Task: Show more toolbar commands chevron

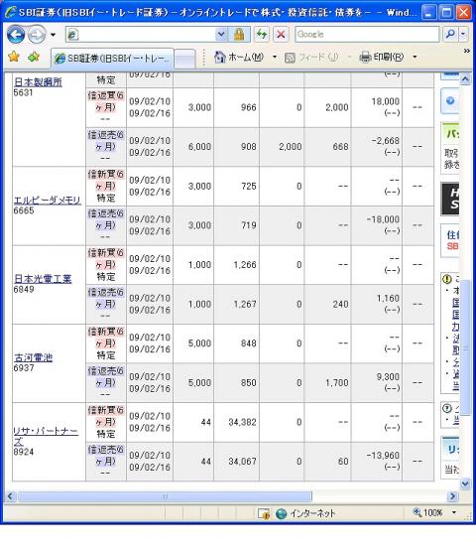Action: click(x=466, y=52)
